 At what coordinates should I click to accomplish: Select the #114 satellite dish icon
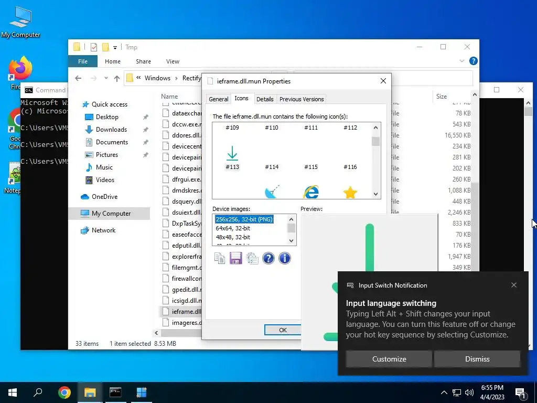272,192
